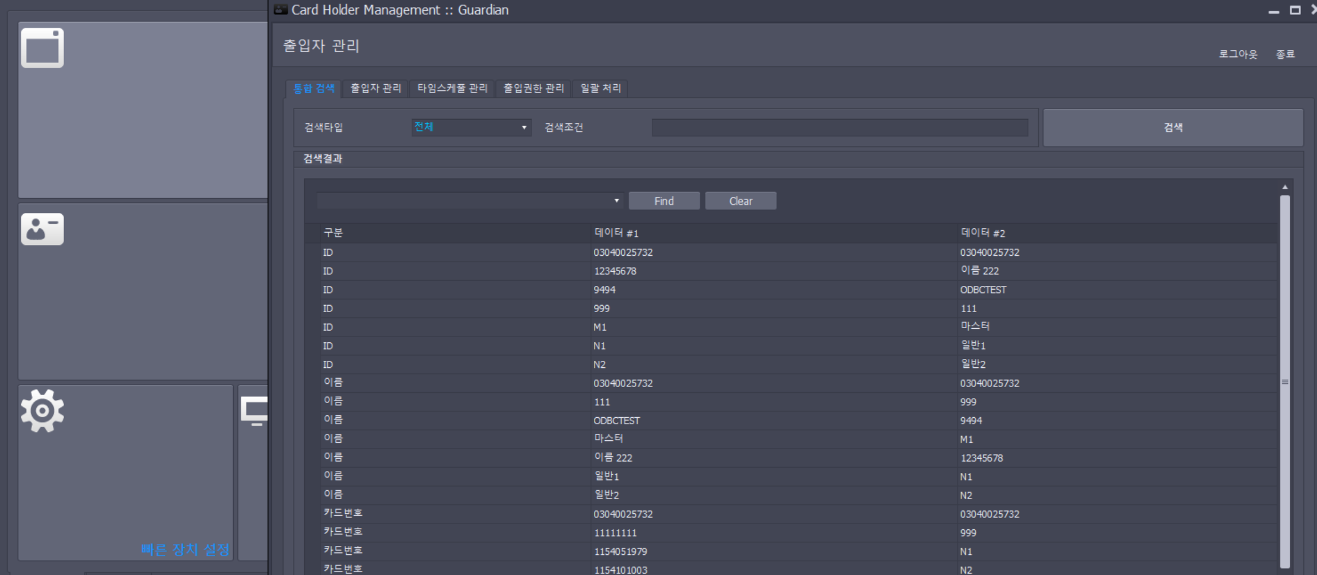Select the ODBCTEST row with ID 9494
Screen dimensions: 1317x575
[791, 290]
